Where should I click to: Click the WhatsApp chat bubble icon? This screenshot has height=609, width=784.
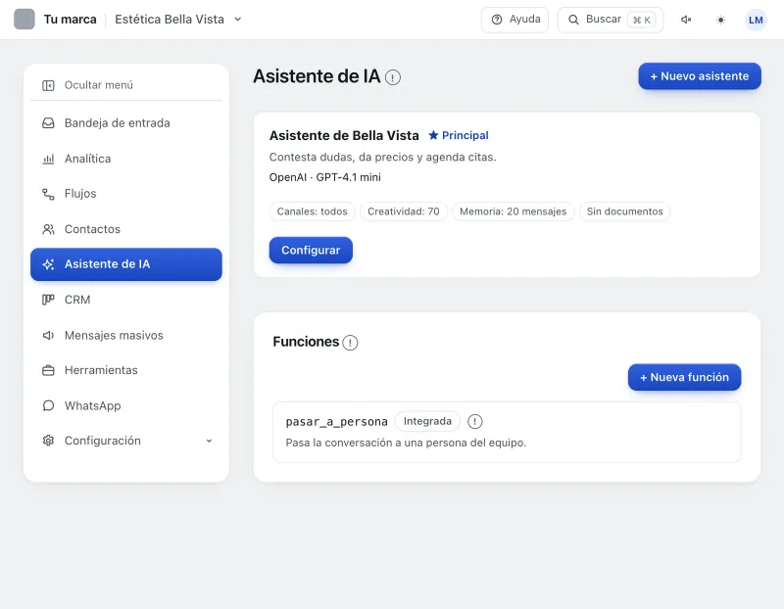tap(48, 405)
